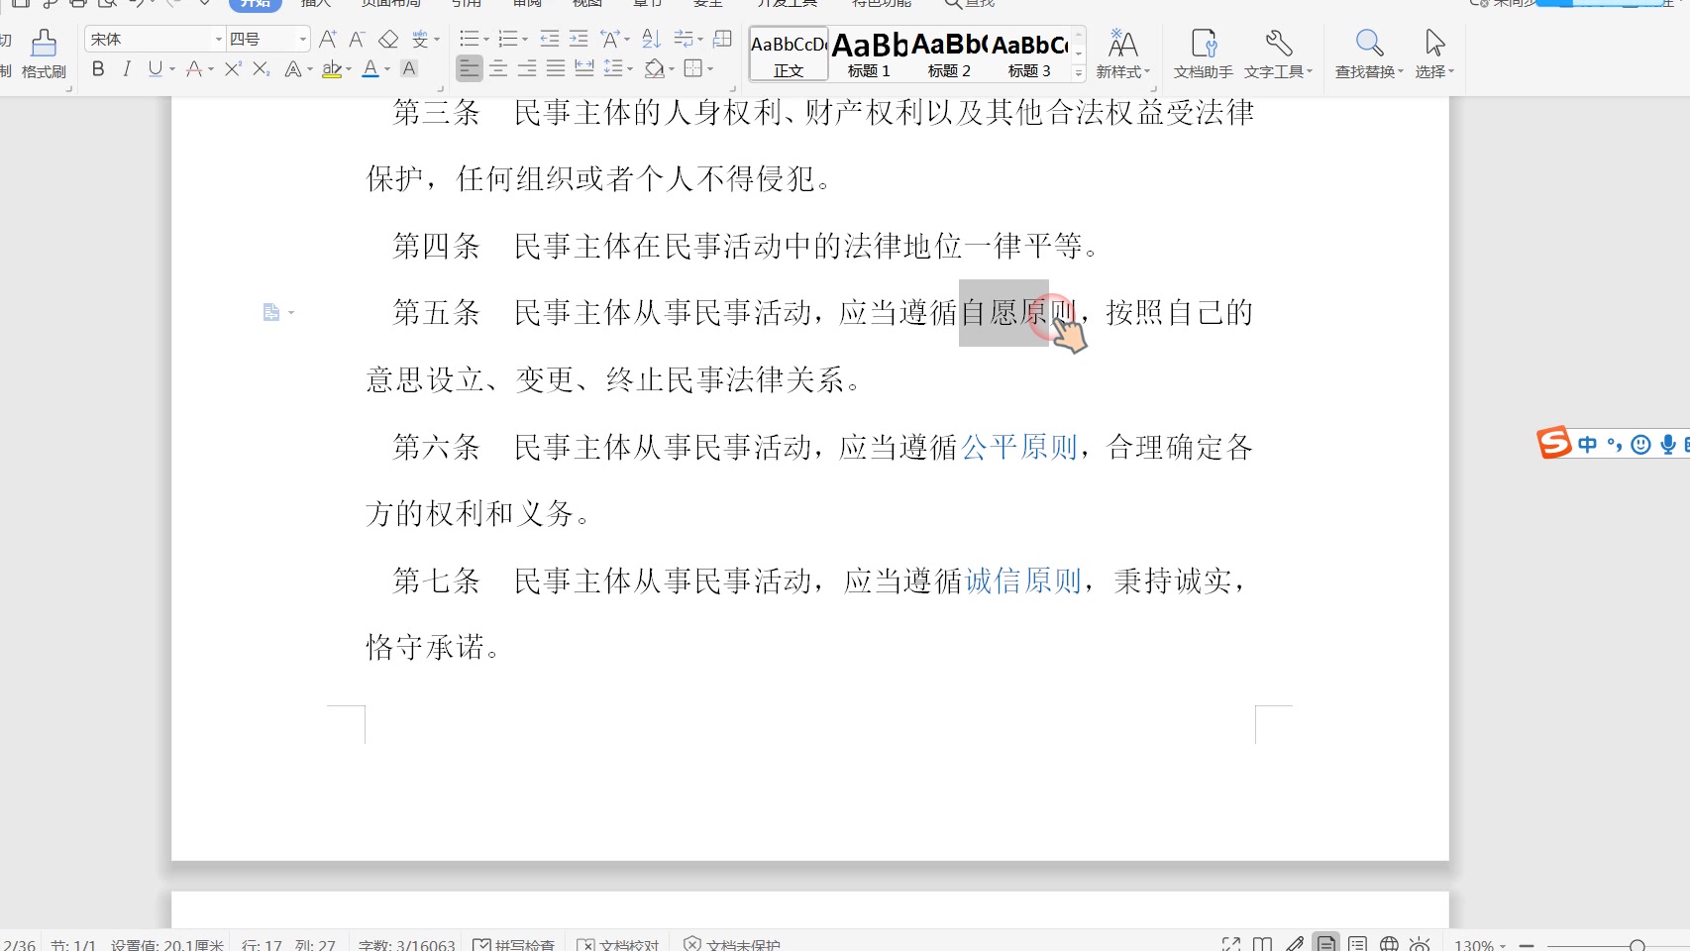Viewport: 1690px width, 951px height.
Task: Click the line spacing icon
Action: click(x=613, y=68)
